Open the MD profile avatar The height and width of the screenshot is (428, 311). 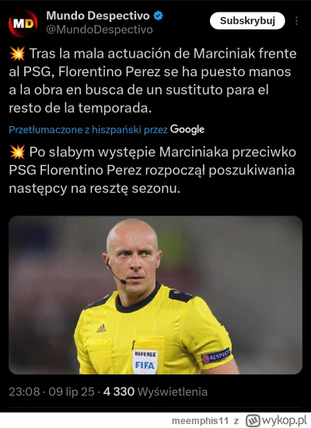point(23,23)
